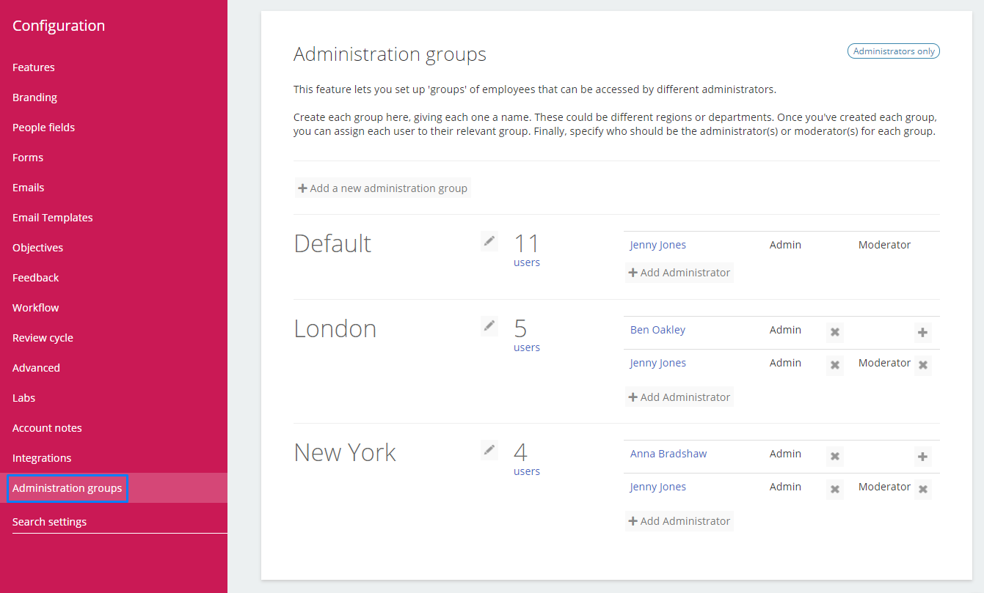Go to Features in the sidebar

34,67
